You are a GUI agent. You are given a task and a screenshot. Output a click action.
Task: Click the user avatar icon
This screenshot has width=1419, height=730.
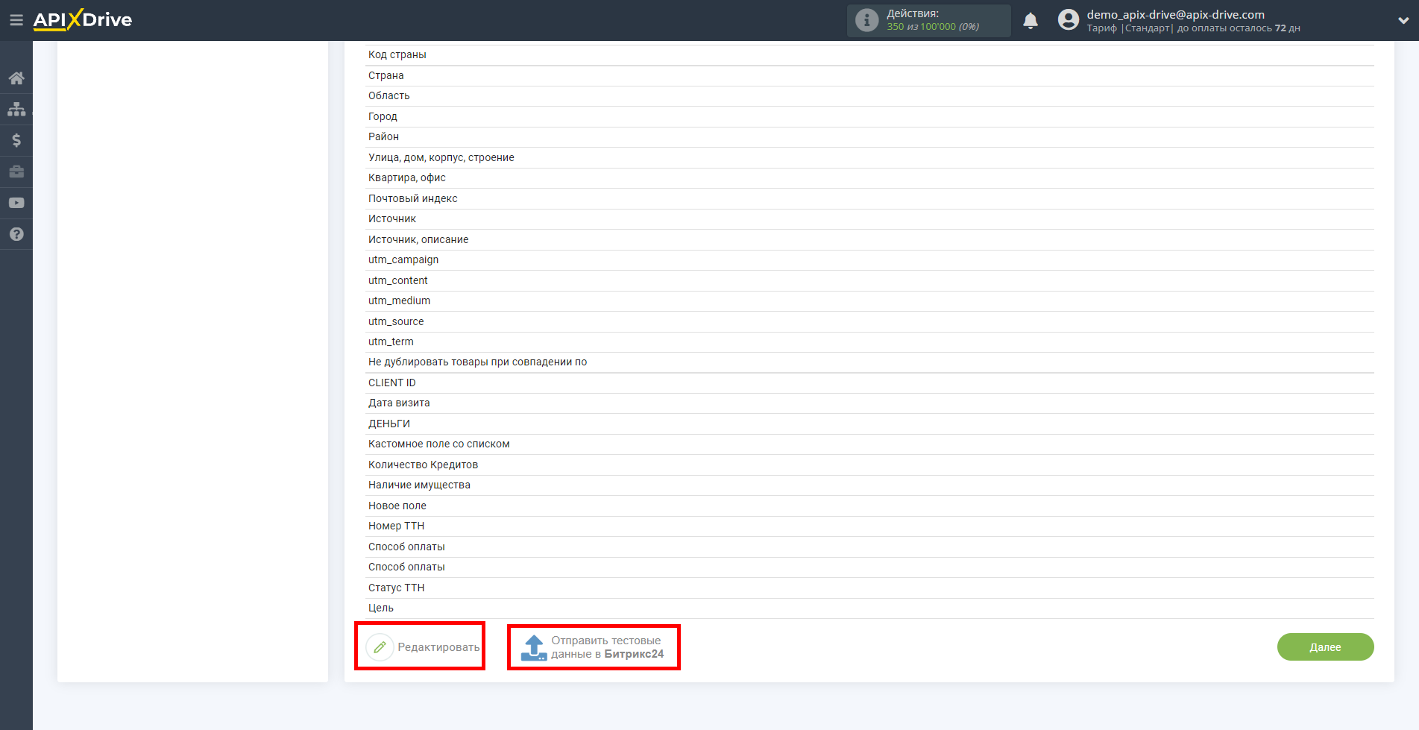1069,20
